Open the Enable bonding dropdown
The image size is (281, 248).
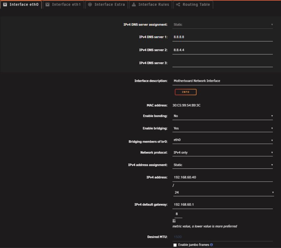pyautogui.click(x=222, y=116)
